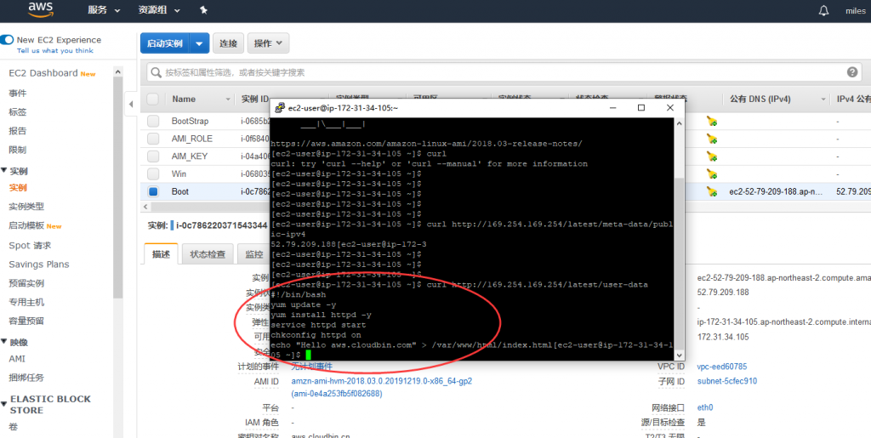Viewport: 871px width, 438px height.
Task: Open the pin shortcut icon in the AWS header
Action: 203,10
